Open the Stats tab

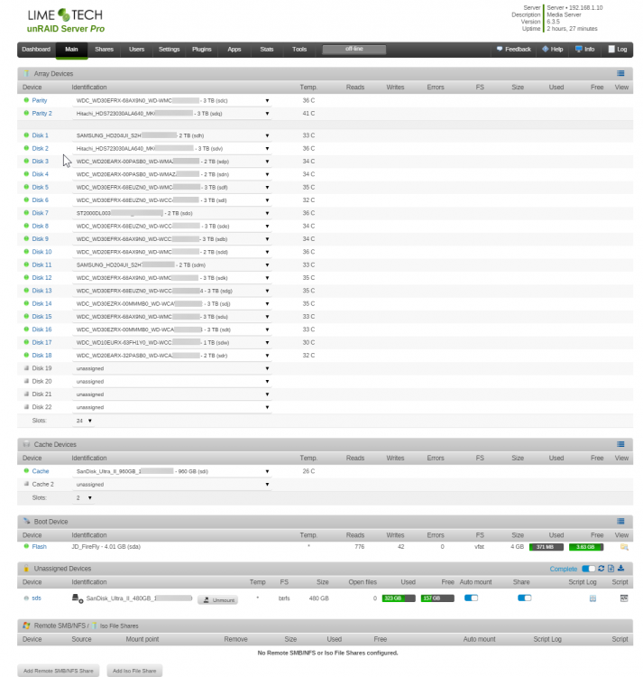coord(267,50)
